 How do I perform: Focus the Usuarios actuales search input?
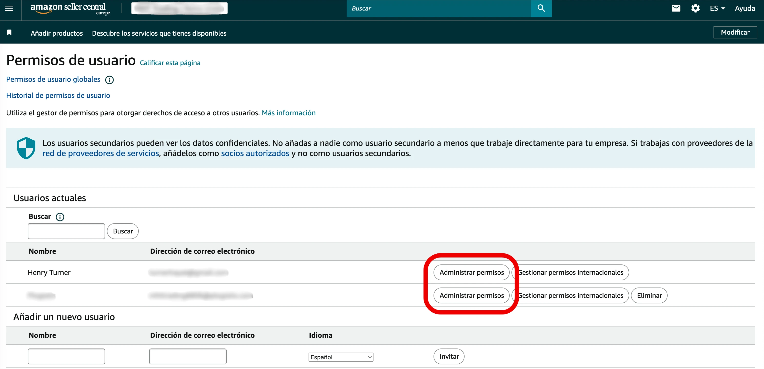click(66, 231)
